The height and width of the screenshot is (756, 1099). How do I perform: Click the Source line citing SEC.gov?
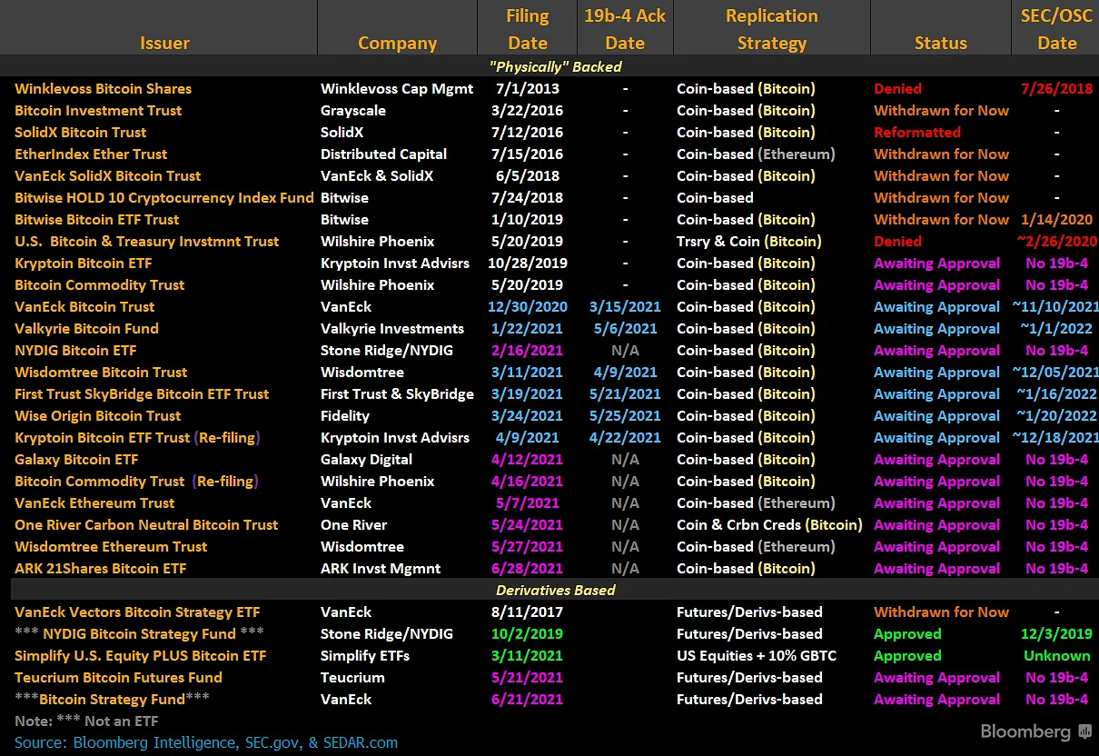[x=206, y=742]
